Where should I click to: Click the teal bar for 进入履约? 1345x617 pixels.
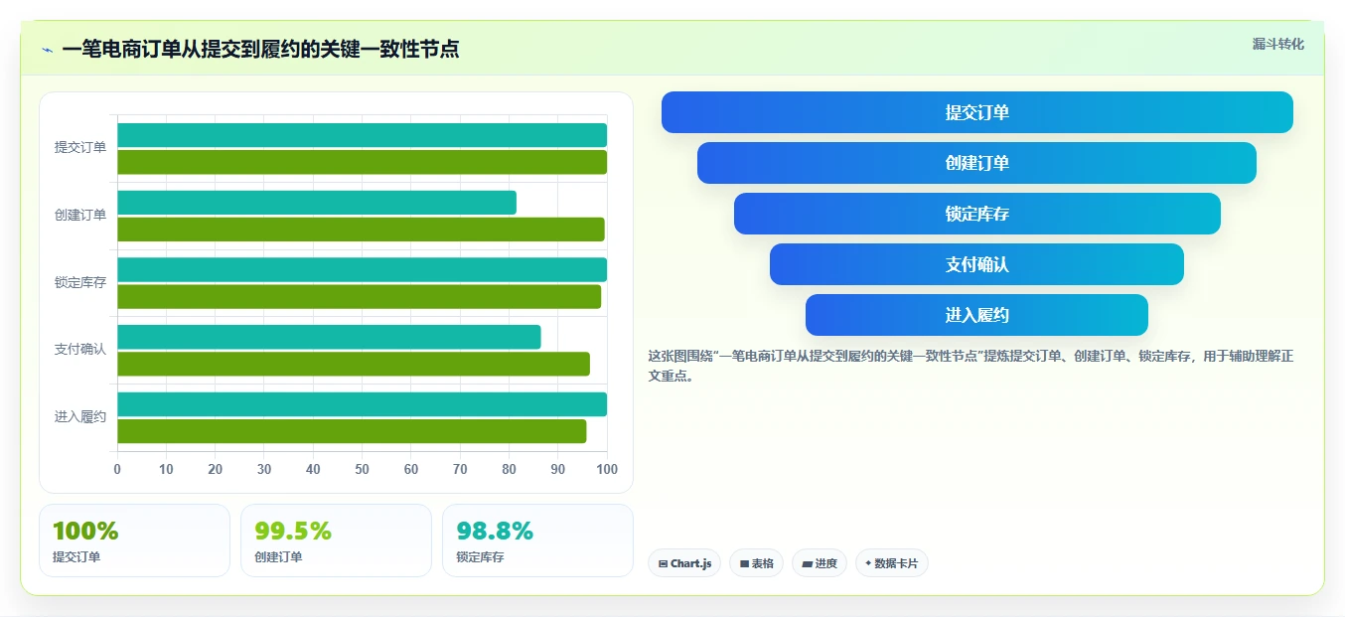pos(362,404)
